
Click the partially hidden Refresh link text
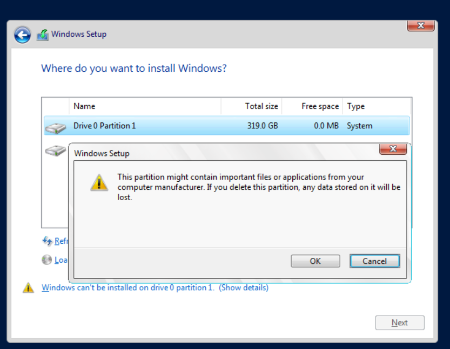coord(61,241)
